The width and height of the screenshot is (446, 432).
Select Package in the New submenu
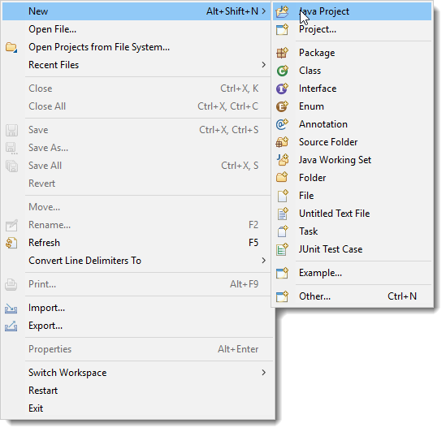pyautogui.click(x=352, y=53)
